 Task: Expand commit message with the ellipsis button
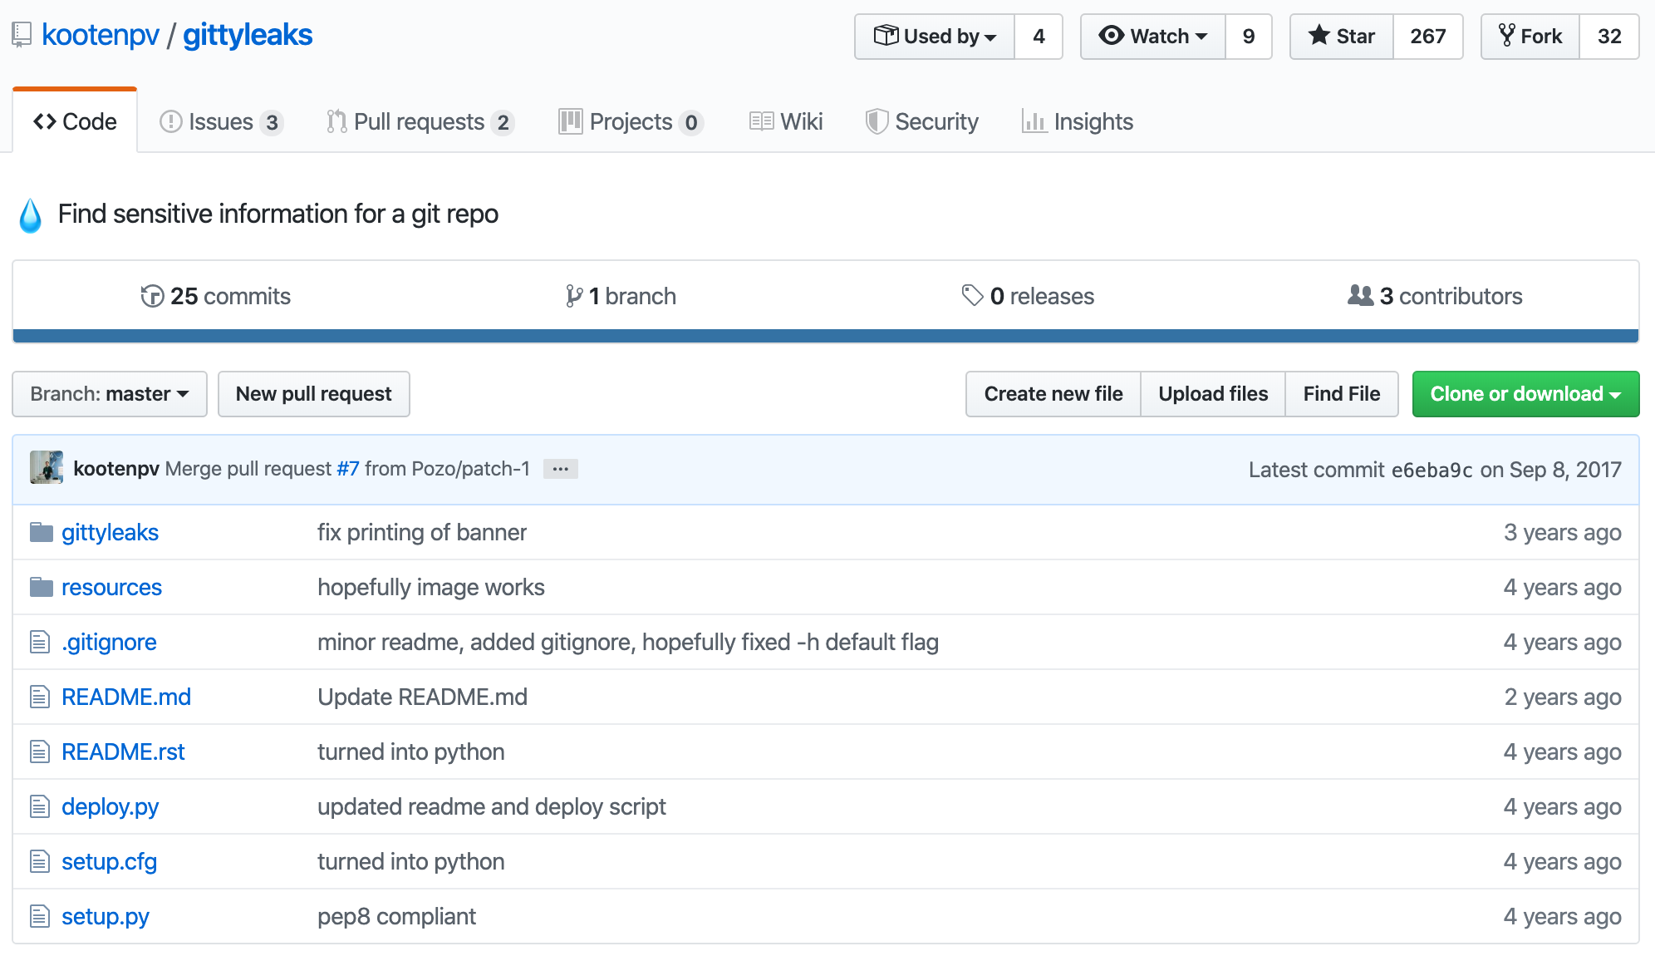click(561, 469)
